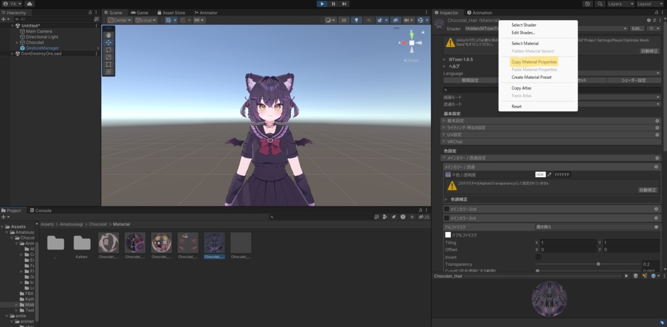The height and width of the screenshot is (327, 667).
Task: Switch to the Animation tab
Action: (x=479, y=13)
